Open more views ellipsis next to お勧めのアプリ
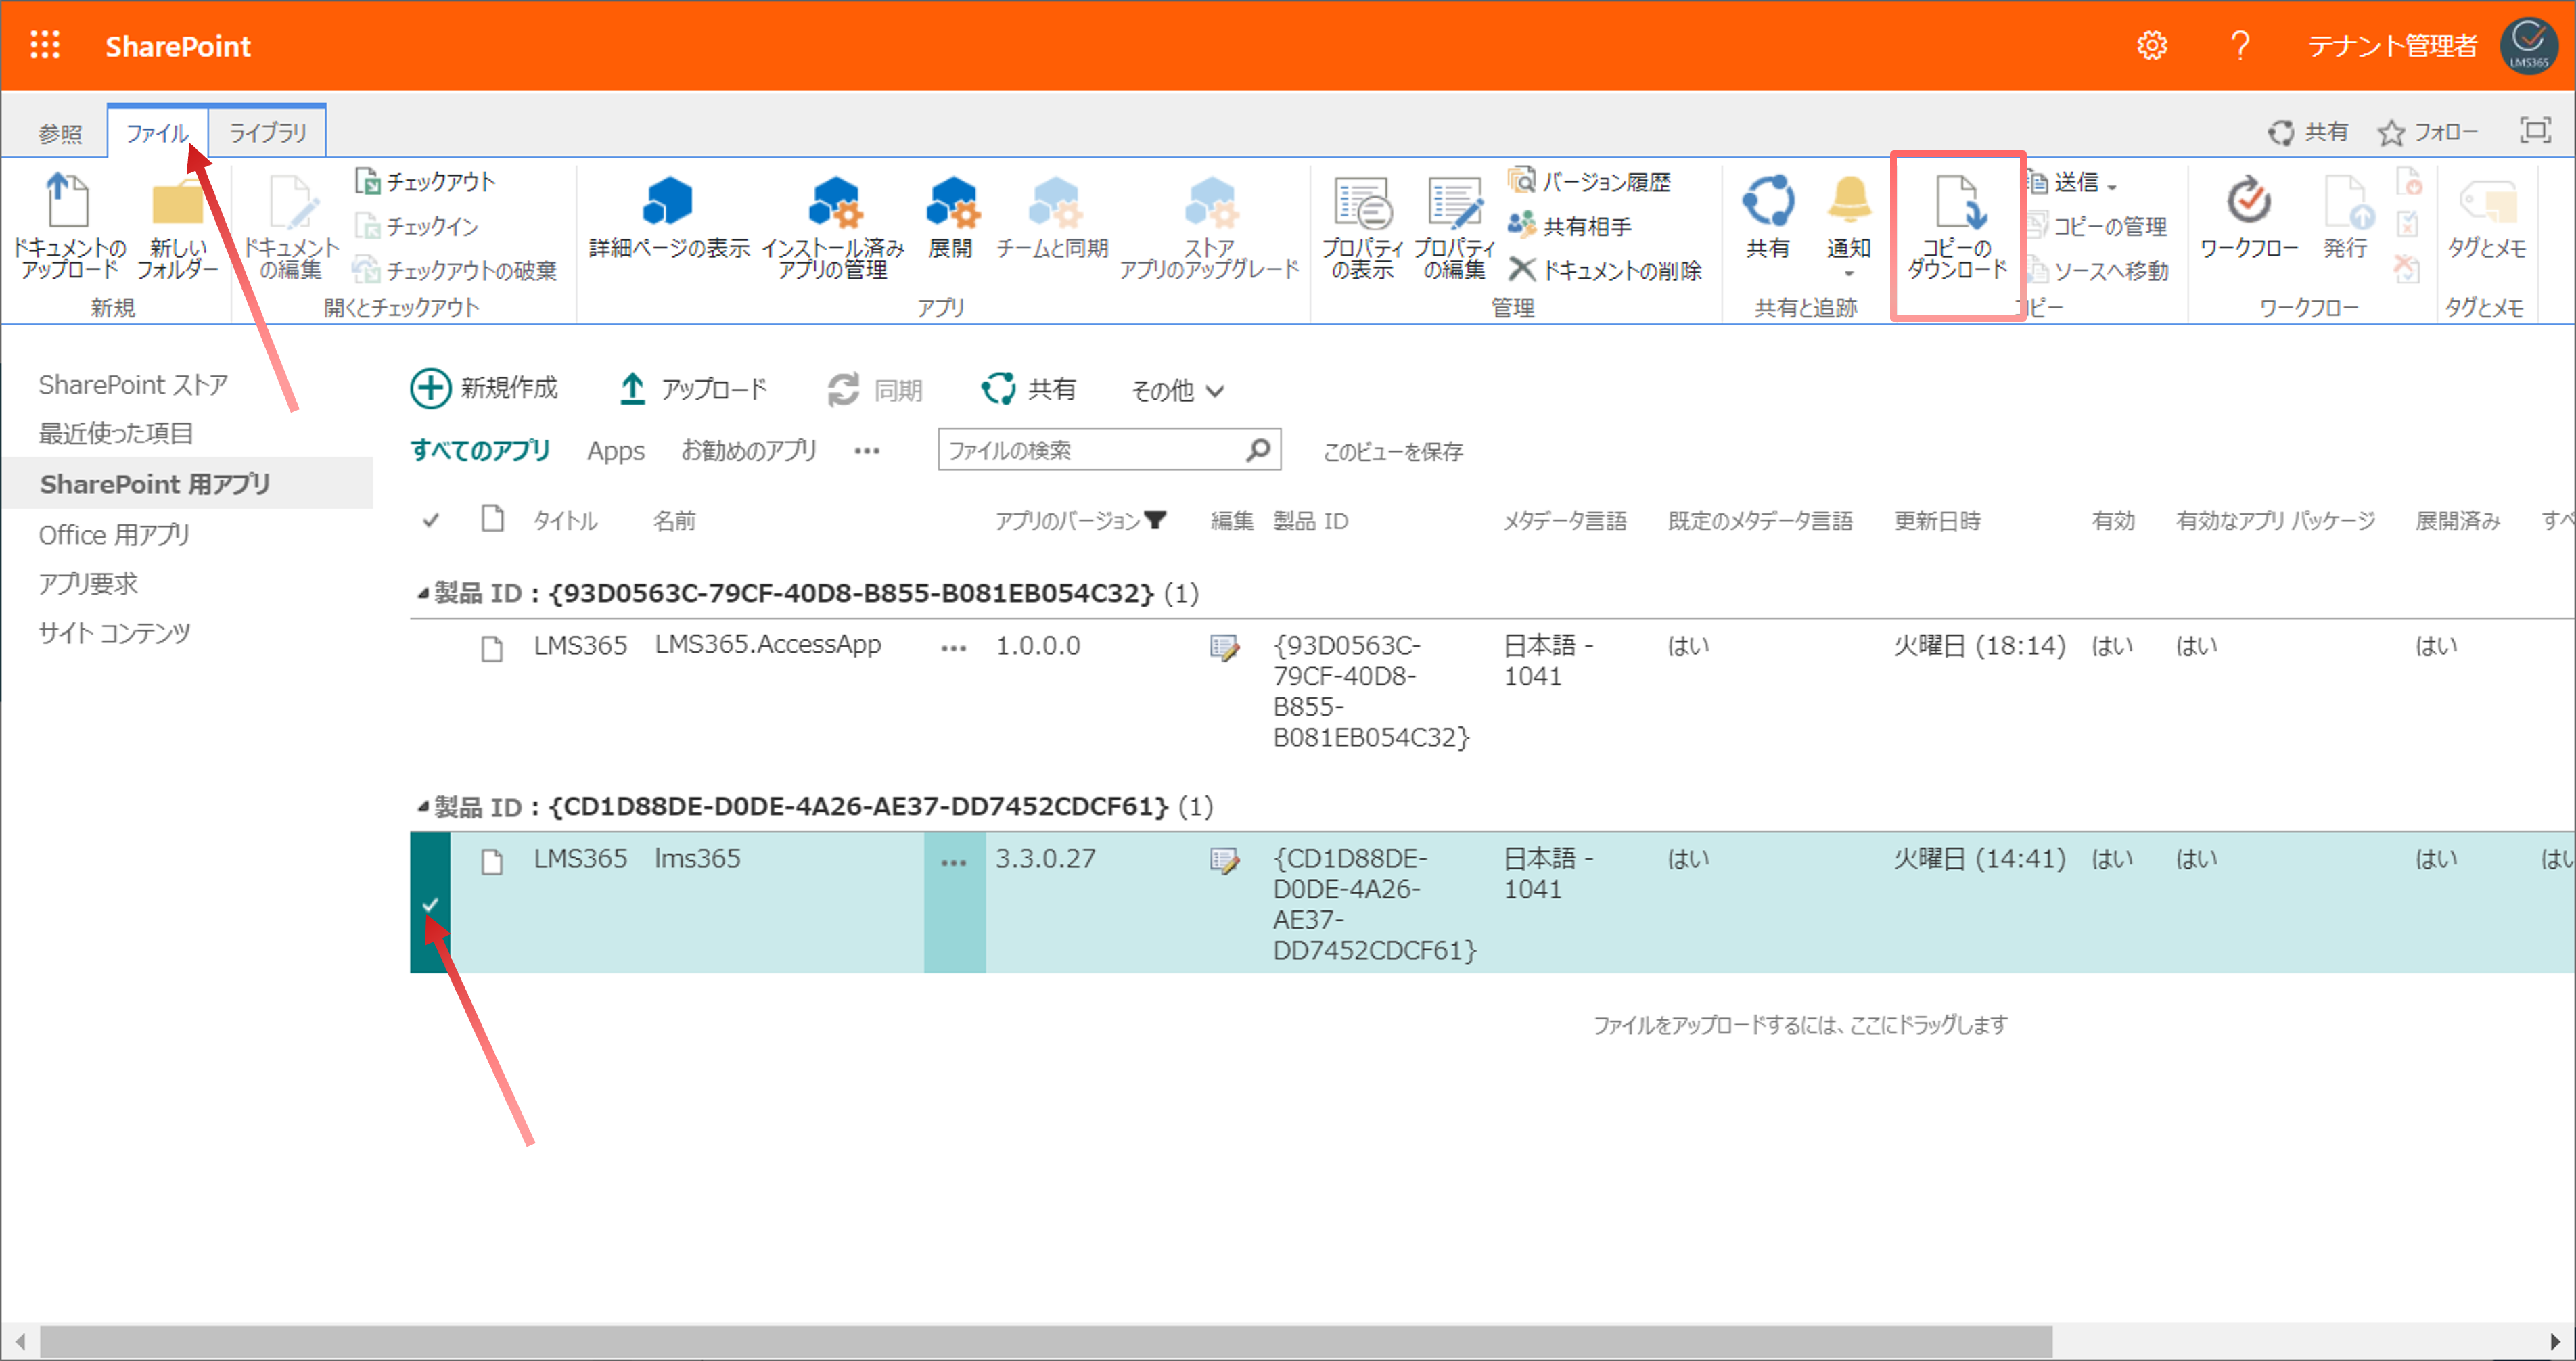2576x1361 pixels. (867, 451)
